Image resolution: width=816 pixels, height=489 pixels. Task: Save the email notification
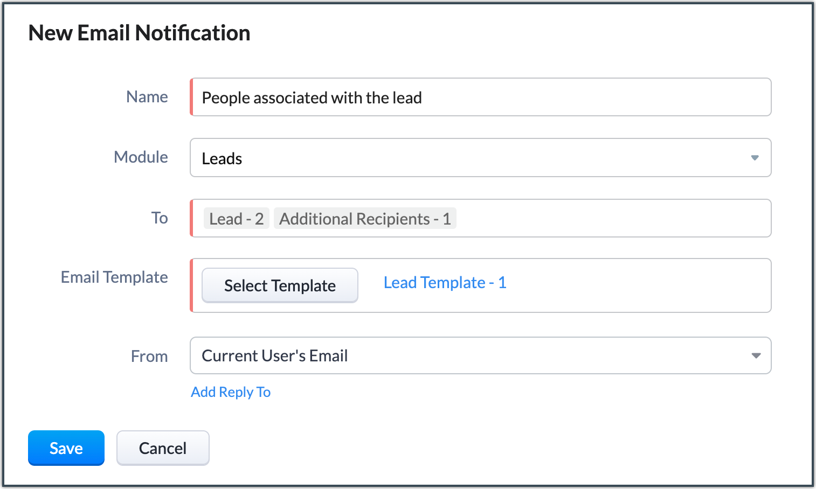pyautogui.click(x=66, y=448)
